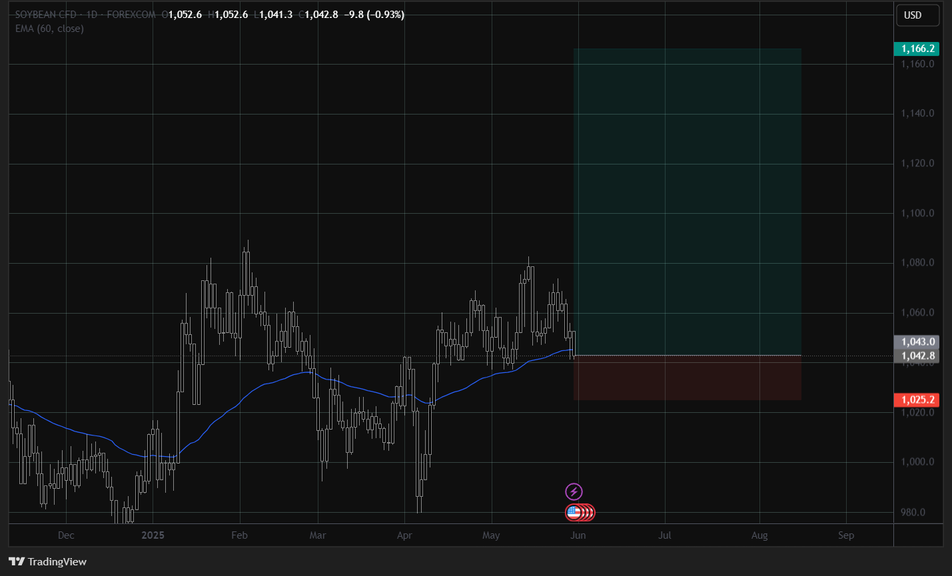Click the SOYBEAN CFD symbol title
The image size is (952, 576).
tap(46, 14)
